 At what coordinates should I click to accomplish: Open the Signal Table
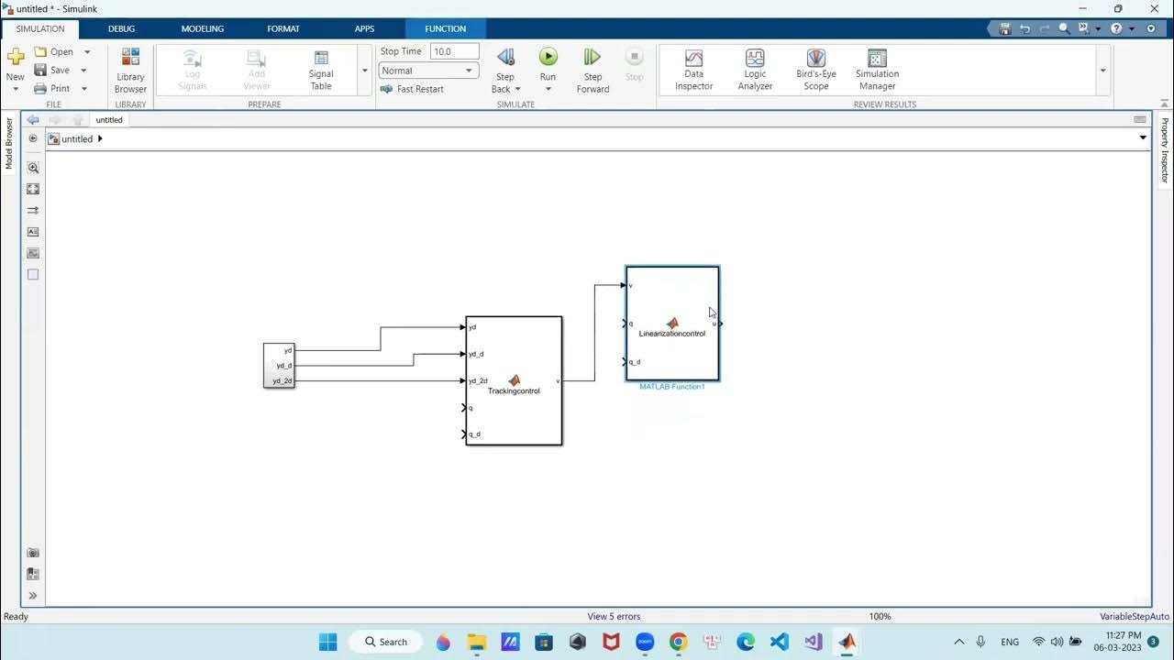(x=321, y=71)
